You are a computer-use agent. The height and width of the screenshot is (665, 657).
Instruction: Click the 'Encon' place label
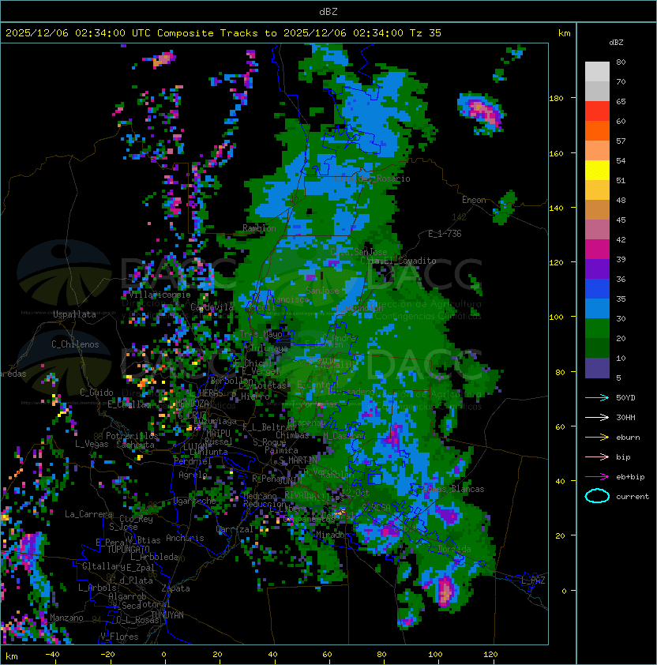click(x=474, y=200)
